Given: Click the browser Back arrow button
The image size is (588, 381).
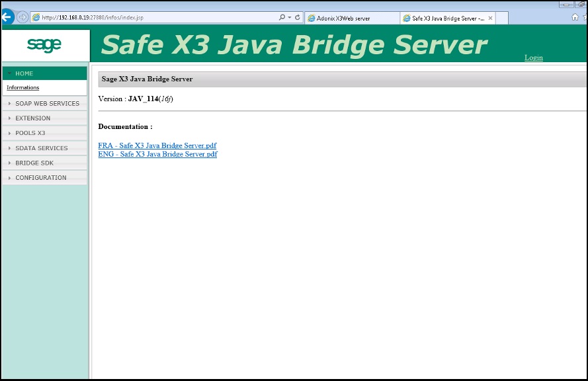Looking at the screenshot, I should pyautogui.click(x=7, y=17).
